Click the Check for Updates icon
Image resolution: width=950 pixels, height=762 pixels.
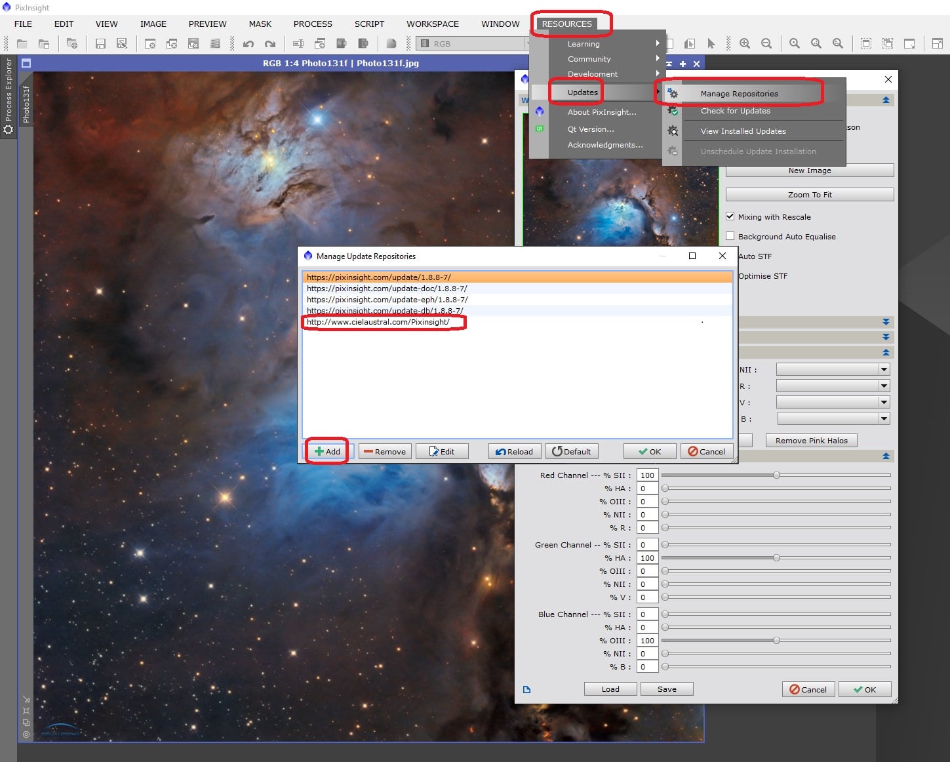tap(673, 111)
